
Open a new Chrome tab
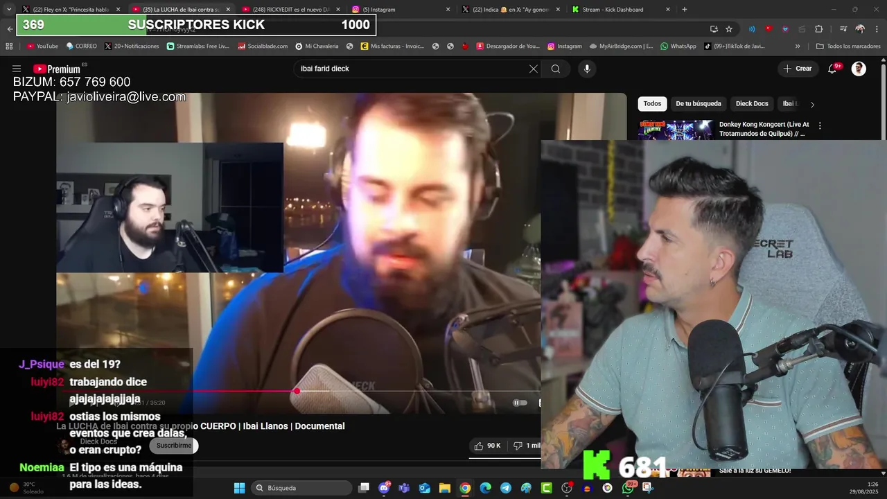click(x=685, y=10)
